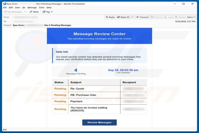Expand the Reply All dropdown arrow

(x=132, y=17)
